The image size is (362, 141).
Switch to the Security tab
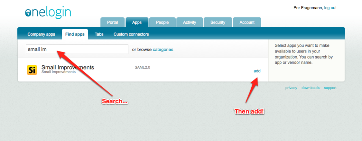tap(218, 22)
